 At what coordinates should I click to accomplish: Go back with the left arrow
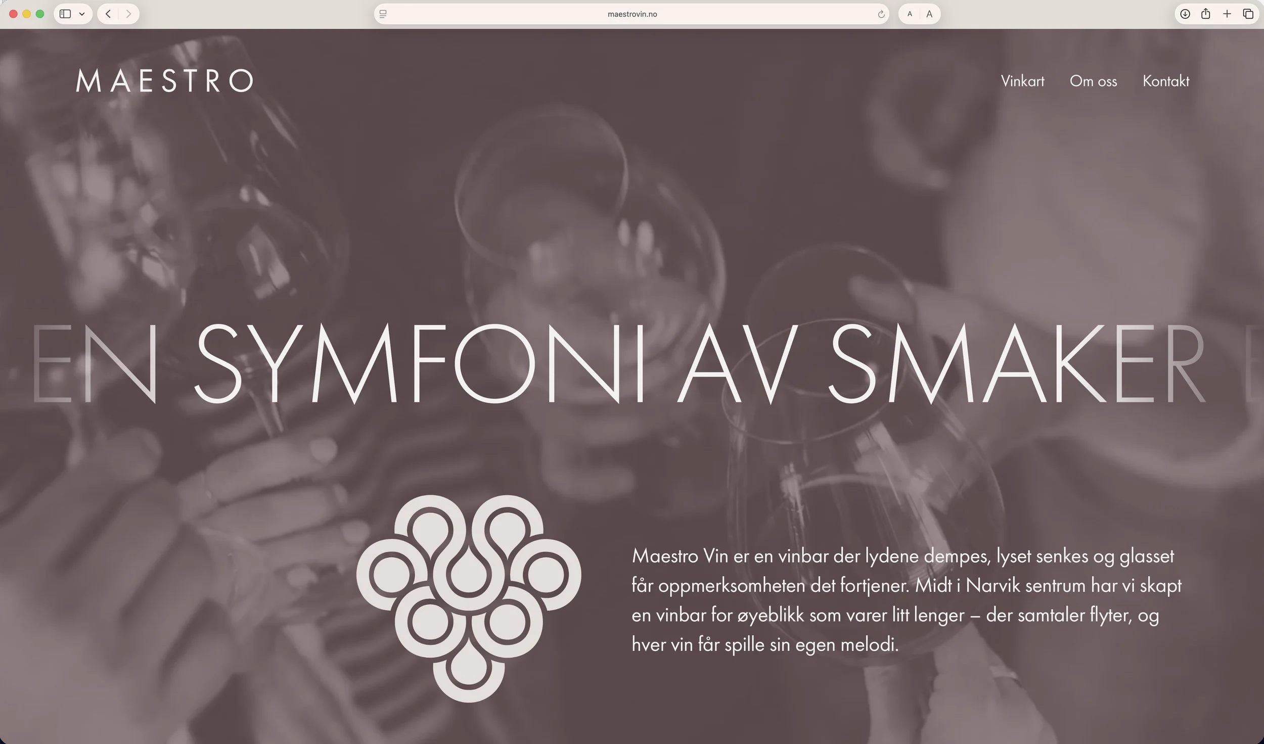coord(108,14)
